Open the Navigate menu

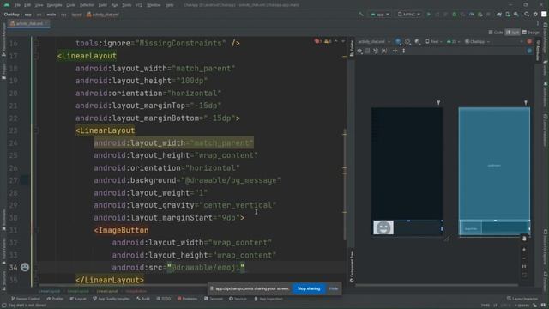54,5
